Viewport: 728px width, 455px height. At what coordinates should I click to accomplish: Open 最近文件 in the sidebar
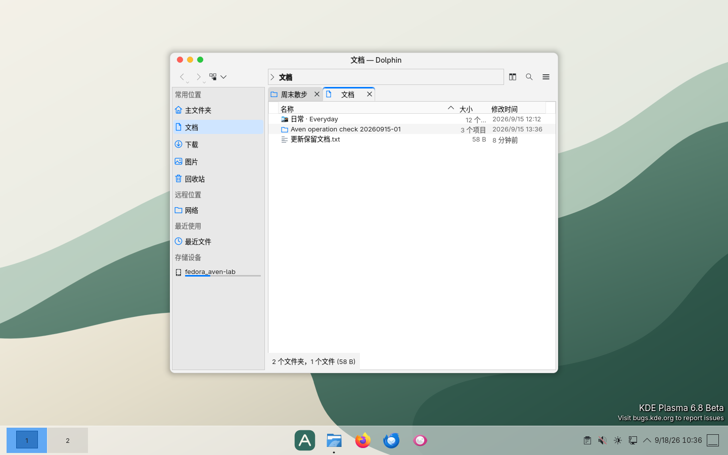coord(218,242)
